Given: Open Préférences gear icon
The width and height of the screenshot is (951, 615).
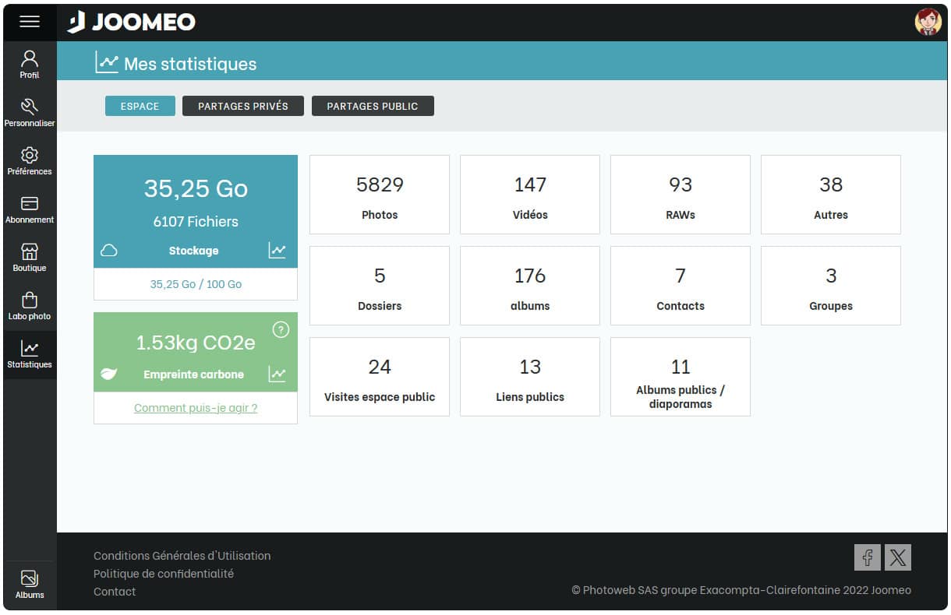Looking at the screenshot, I should click(30, 160).
